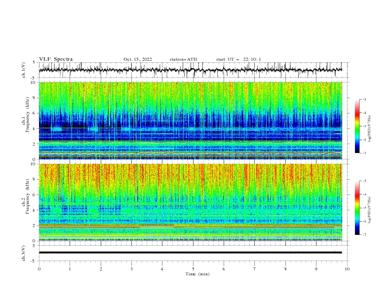Click the "7" tick on the time axis
The width and height of the screenshot is (391, 302).
point(255,269)
